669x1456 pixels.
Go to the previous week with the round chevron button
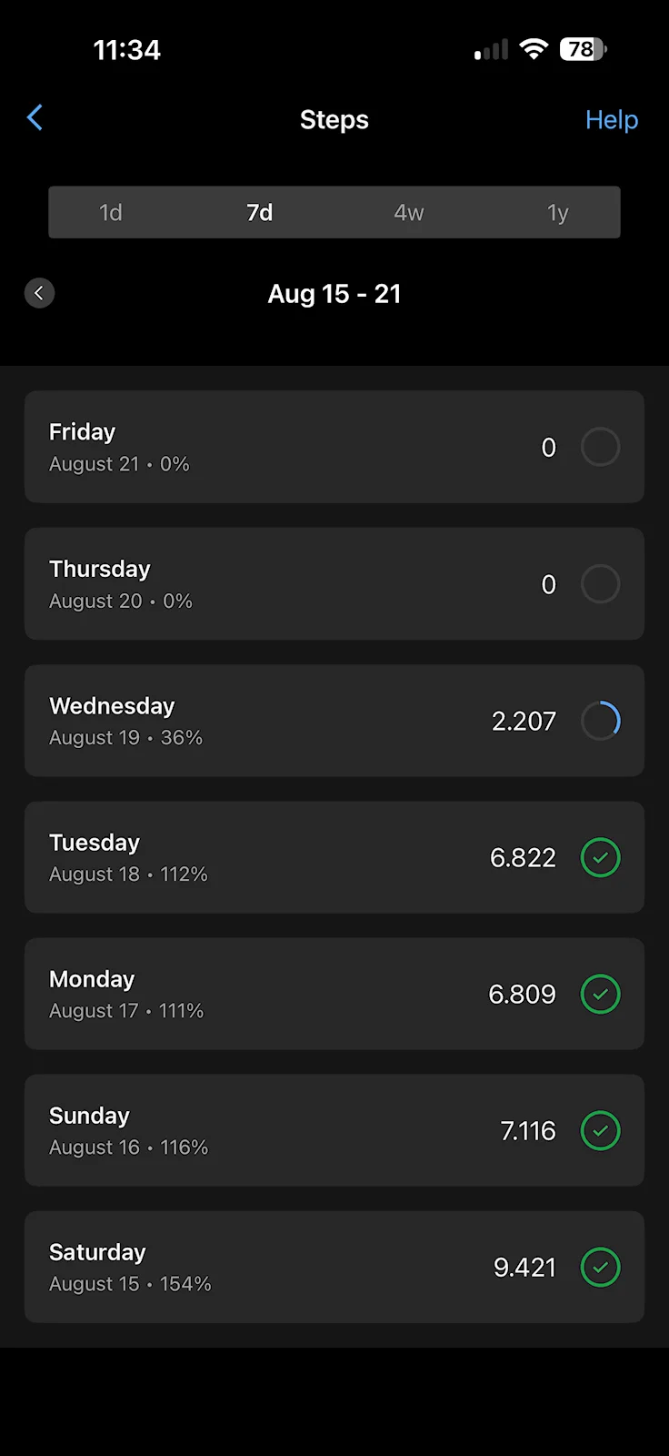pyautogui.click(x=39, y=293)
